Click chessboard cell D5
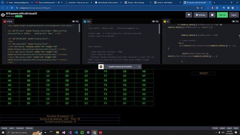Image resolution: width=240 pixels, height=135 pixels. pyautogui.click(x=67, y=85)
